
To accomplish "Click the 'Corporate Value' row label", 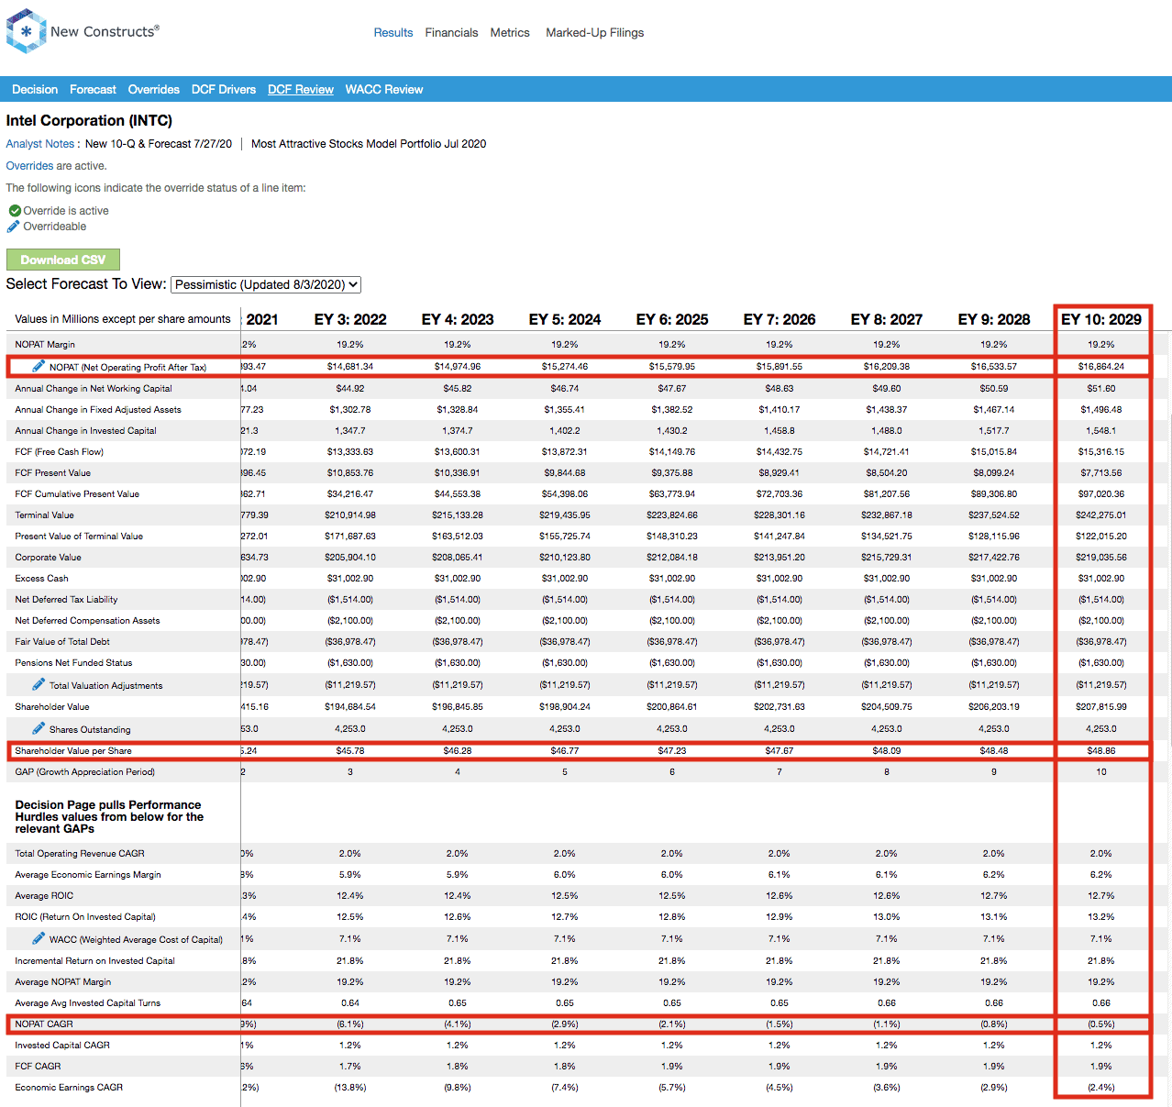I will 48,558.
